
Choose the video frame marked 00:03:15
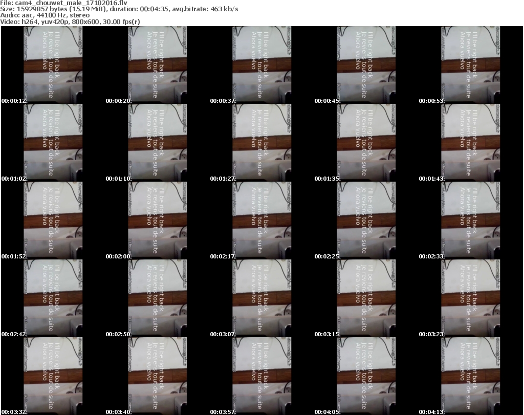(x=366, y=298)
